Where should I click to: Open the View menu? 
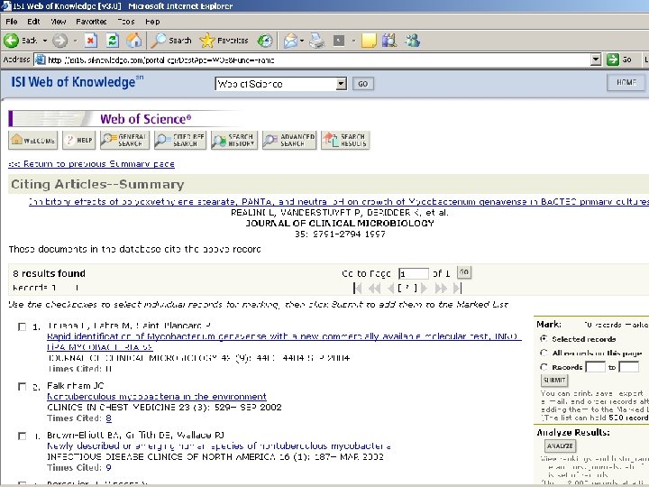[59, 21]
